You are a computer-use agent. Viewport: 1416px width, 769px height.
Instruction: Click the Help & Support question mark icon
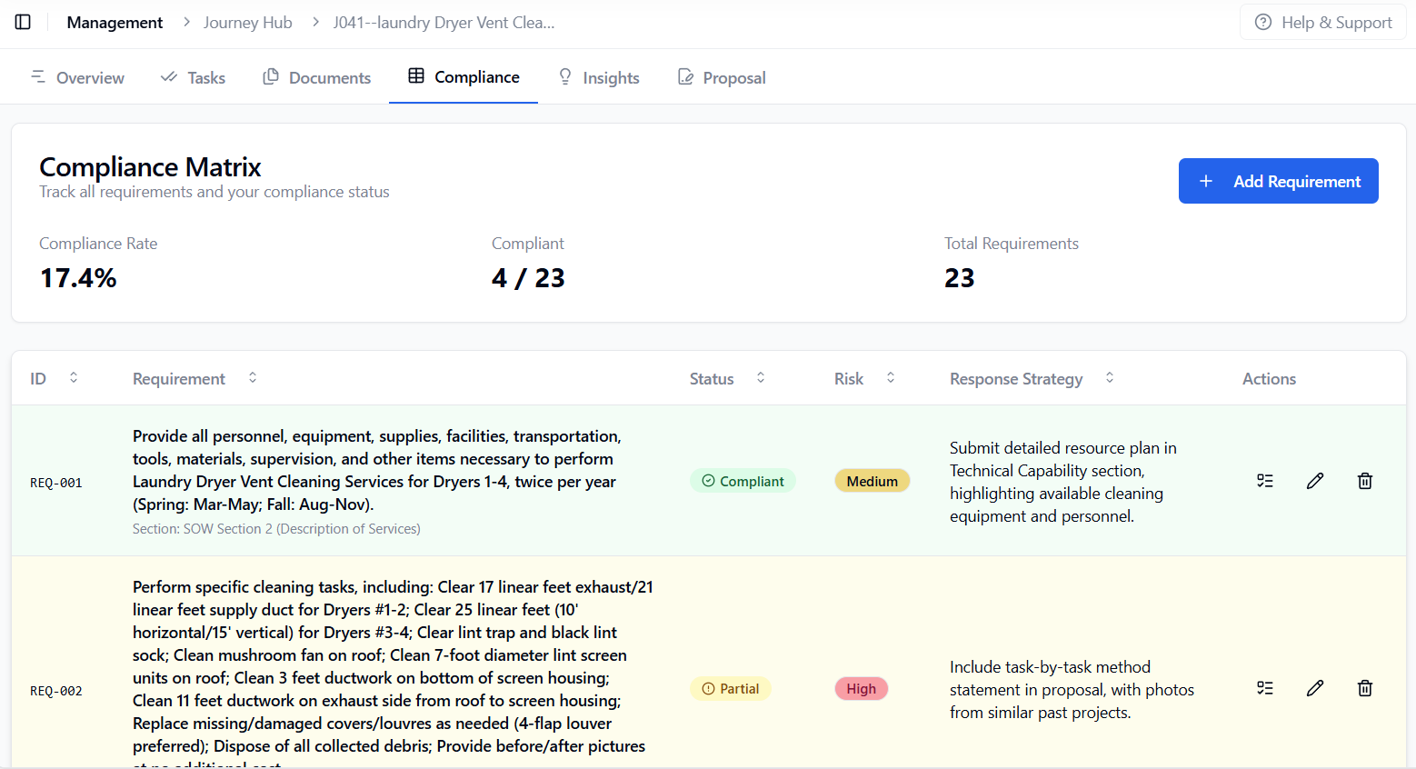point(1262,22)
